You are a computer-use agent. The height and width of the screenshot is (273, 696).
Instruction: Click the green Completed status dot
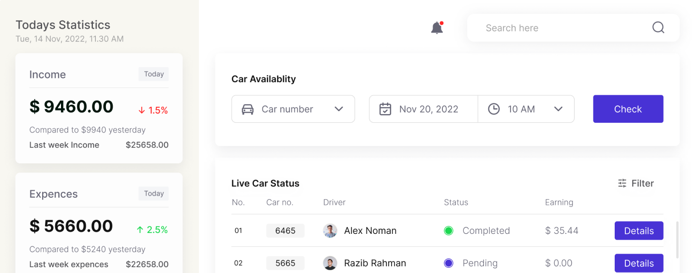coord(449,230)
